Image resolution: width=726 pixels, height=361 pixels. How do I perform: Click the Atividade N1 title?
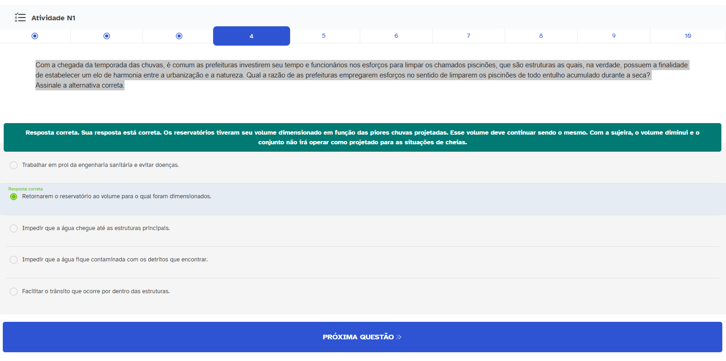(53, 18)
